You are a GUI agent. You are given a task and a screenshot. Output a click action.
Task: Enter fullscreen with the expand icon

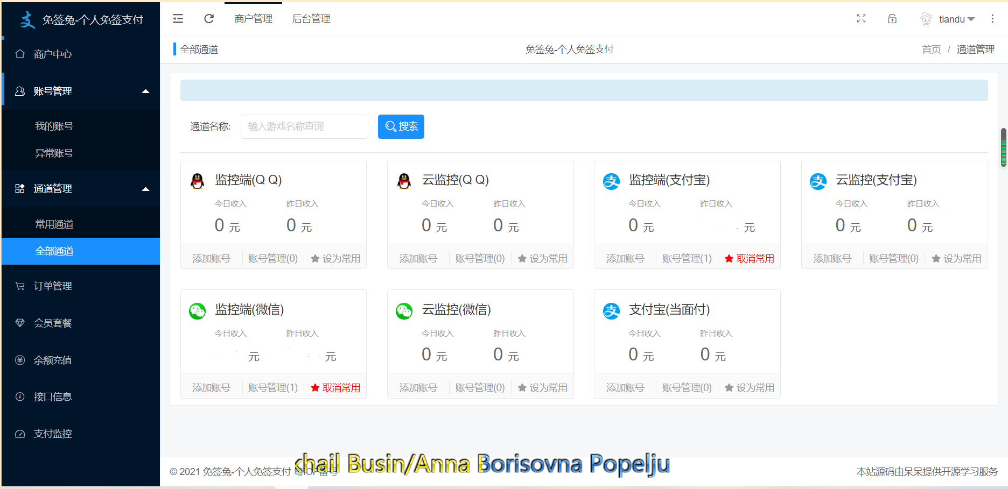861,19
